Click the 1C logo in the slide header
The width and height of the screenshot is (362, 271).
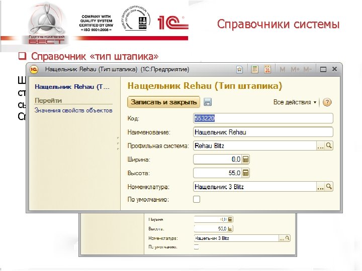(x=172, y=23)
